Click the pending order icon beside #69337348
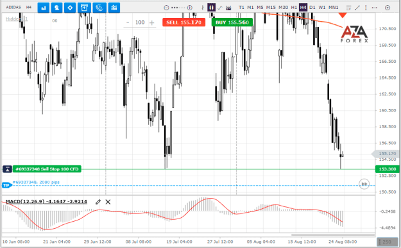The image size is (401, 248). coord(7,169)
